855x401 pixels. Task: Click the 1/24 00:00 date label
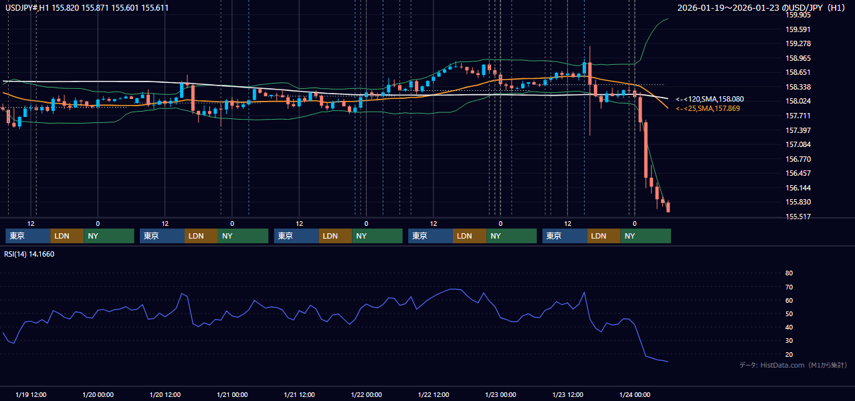[x=634, y=394]
